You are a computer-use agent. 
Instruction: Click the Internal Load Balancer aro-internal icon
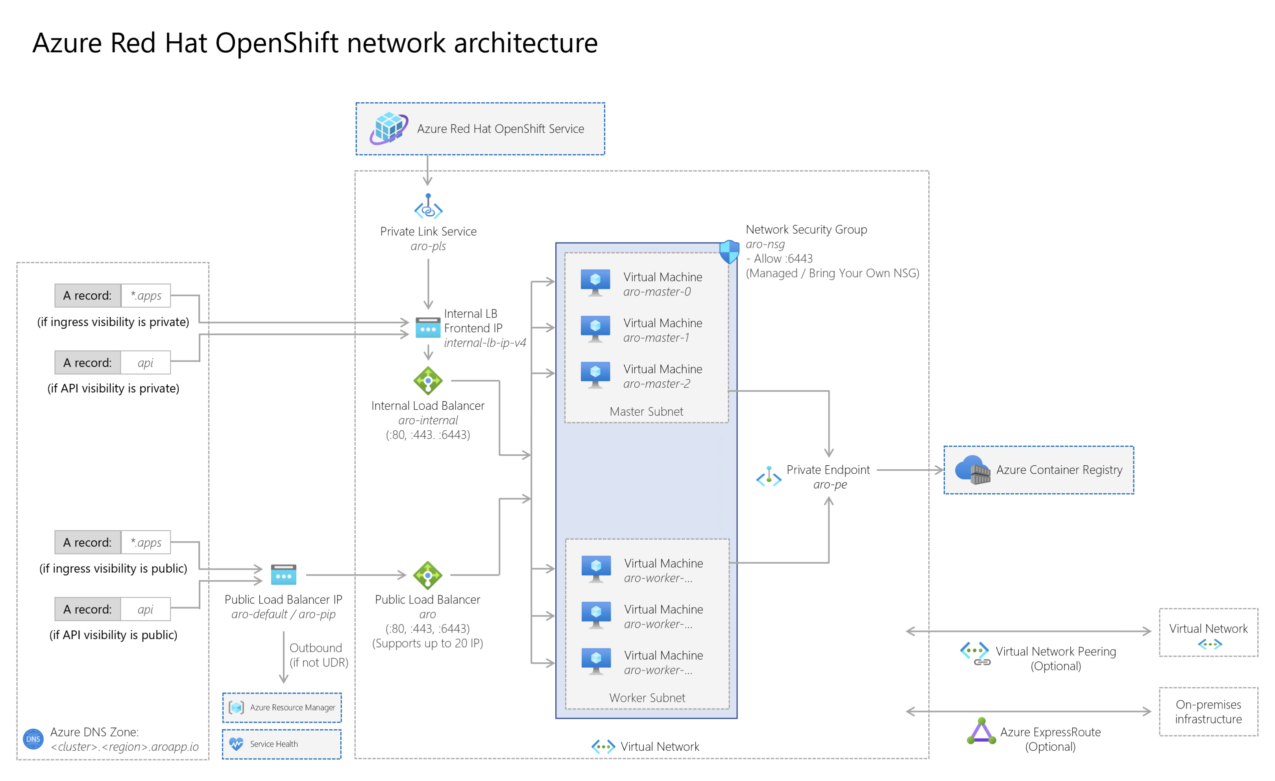(x=428, y=381)
